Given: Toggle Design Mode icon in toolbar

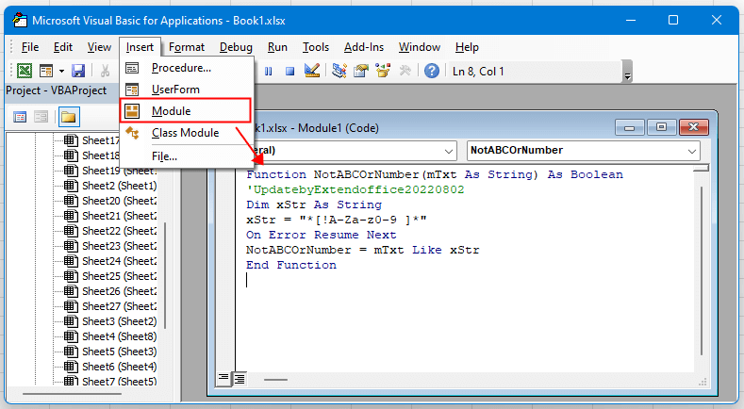Looking at the screenshot, I should pos(312,71).
